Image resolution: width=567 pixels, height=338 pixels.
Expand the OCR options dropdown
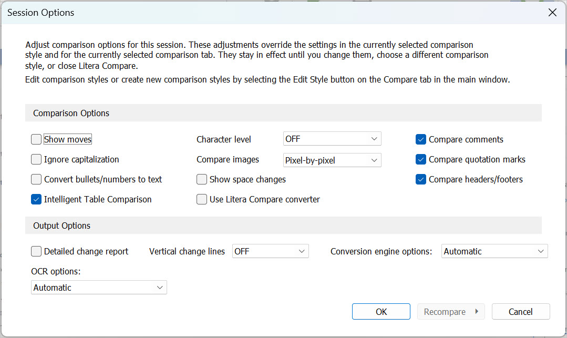(x=99, y=288)
